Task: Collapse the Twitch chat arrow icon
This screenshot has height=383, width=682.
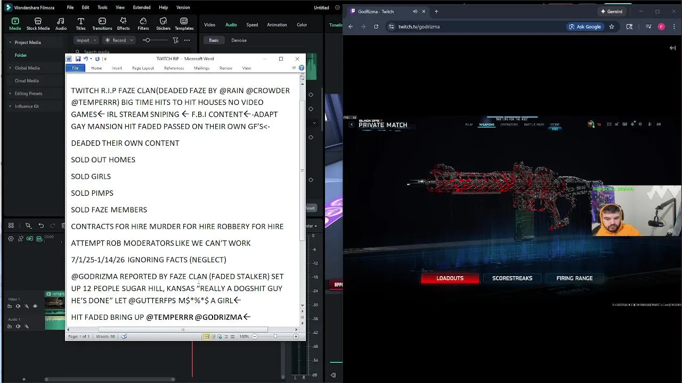Action: point(672,48)
